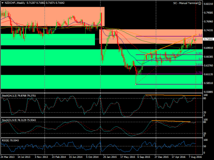Image resolution: width=214 pixels, height=160 pixels.
Task: Click the 0.58510 price scale label
Action: (x=208, y=83)
